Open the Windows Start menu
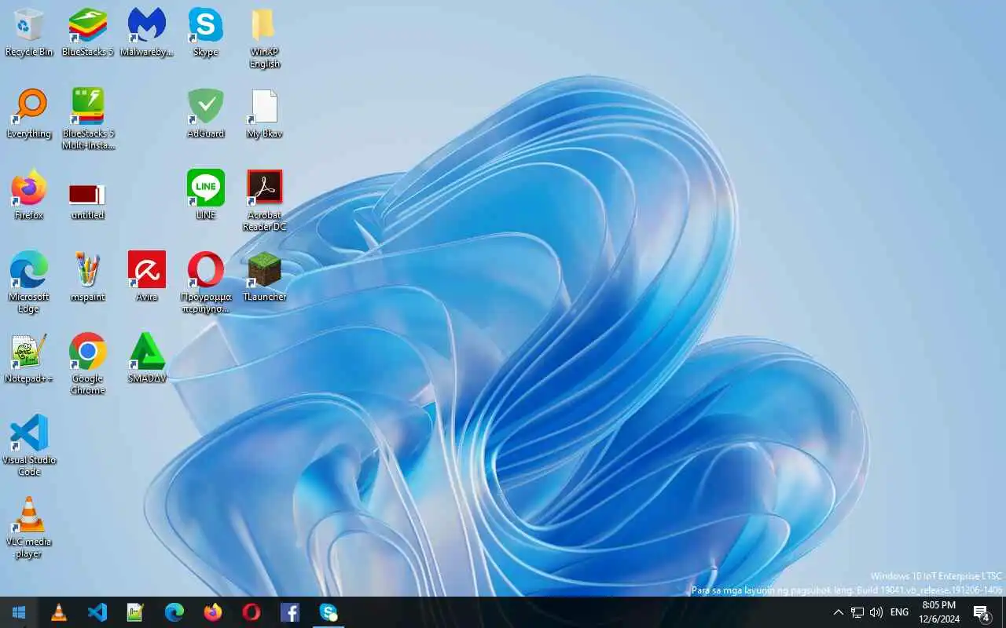Image resolution: width=1006 pixels, height=628 pixels. [x=19, y=612]
